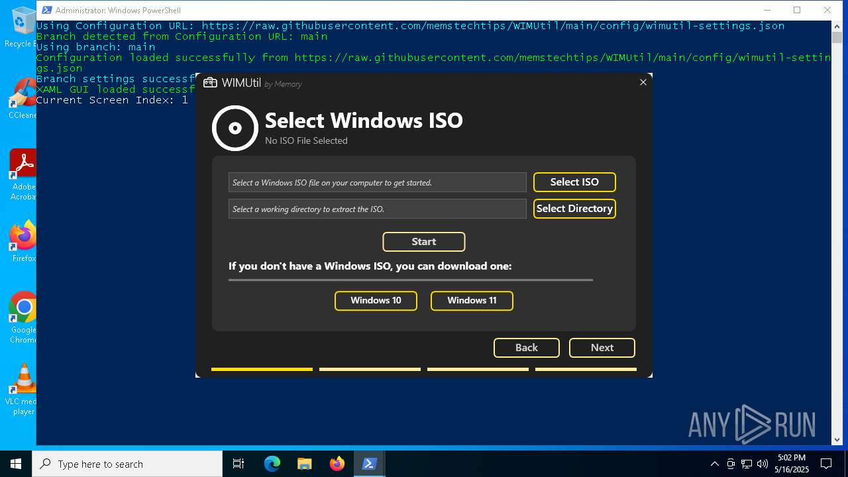848x477 pixels.
Task: Open the Firefox desktop shortcut
Action: 23,242
